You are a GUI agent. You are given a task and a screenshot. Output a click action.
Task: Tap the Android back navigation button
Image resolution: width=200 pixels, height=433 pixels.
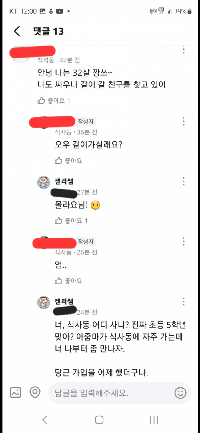(x=45, y=420)
